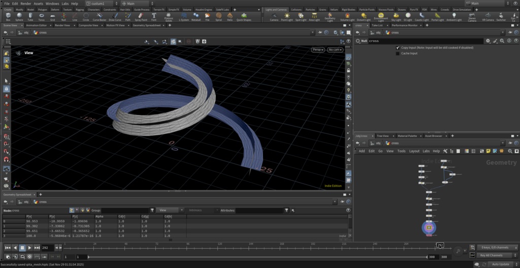Screen dimensions: 520x268
Task: Select the Sphere shelf tool
Action: (x=19, y=17)
